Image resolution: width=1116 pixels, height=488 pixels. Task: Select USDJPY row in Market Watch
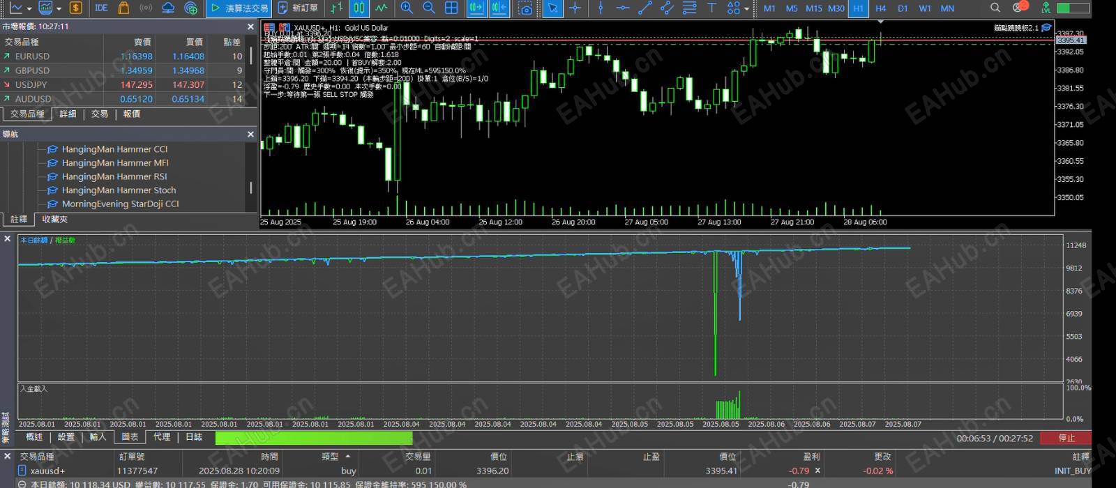(123, 85)
